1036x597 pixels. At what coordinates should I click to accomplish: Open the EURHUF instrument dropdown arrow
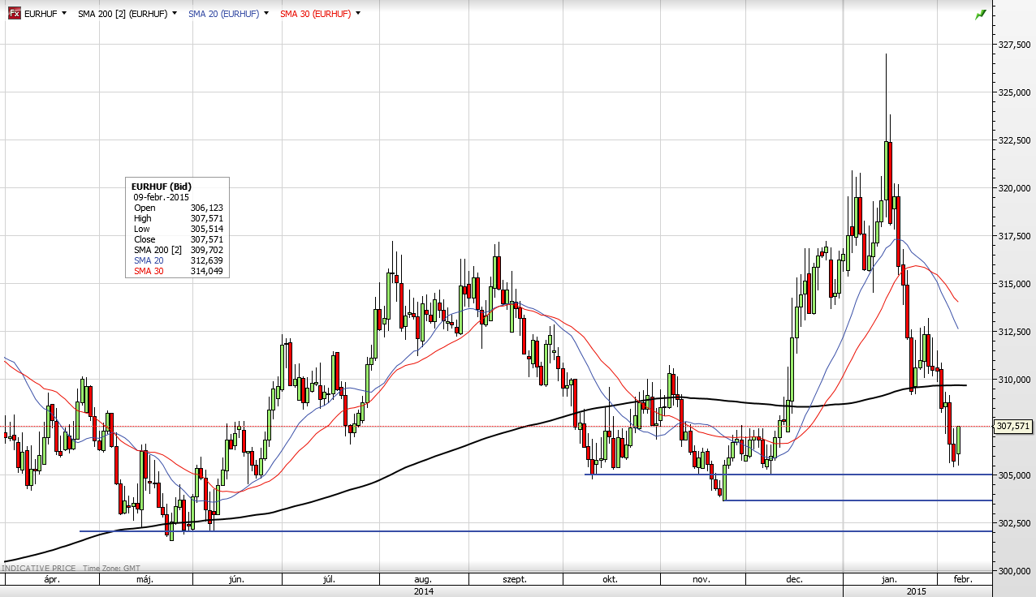[x=64, y=14]
